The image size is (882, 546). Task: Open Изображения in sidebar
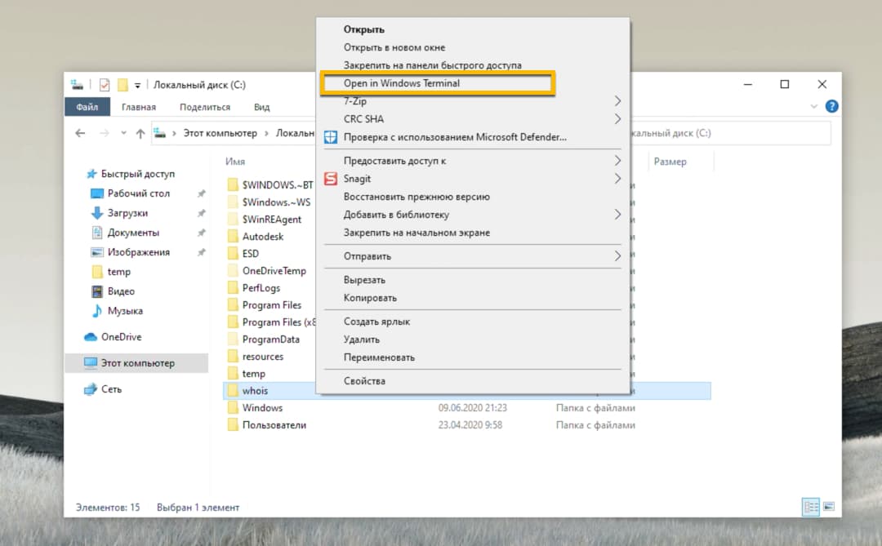(x=131, y=252)
